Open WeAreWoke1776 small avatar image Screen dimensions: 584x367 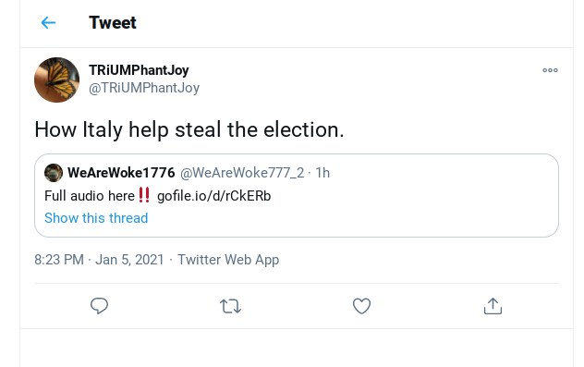54,173
